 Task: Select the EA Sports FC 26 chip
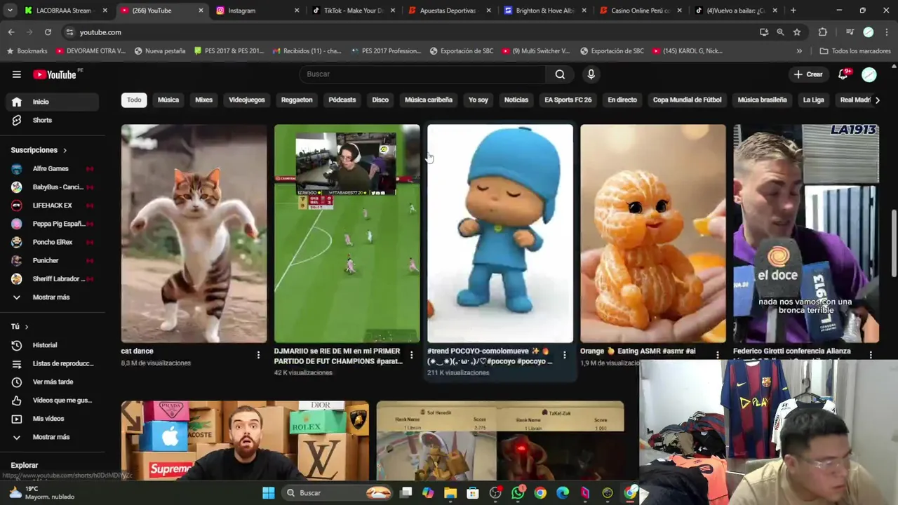pos(568,100)
